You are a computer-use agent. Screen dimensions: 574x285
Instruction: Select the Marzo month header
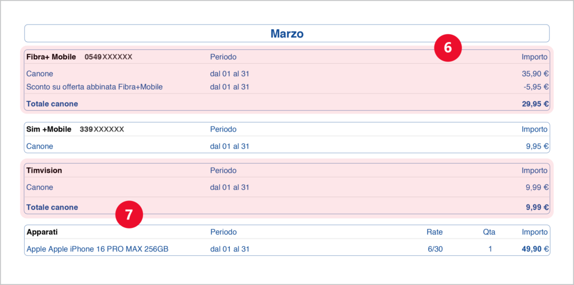pyautogui.click(x=287, y=34)
